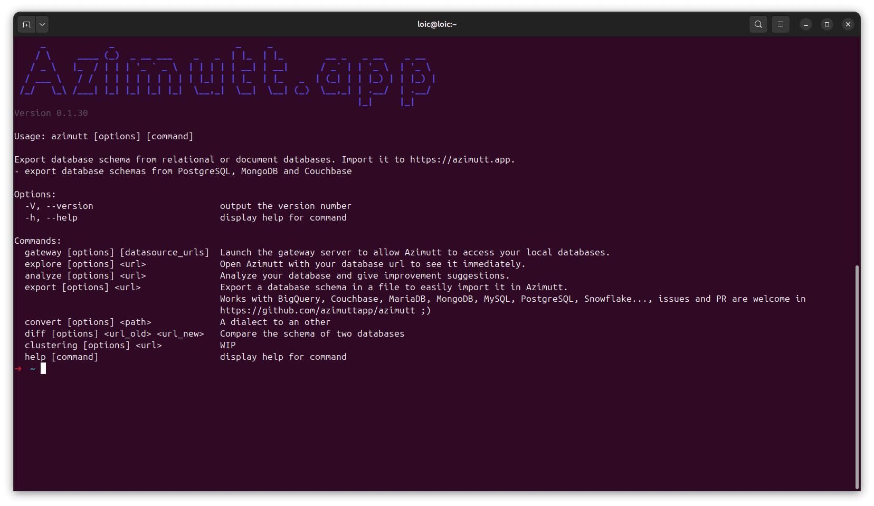Click the search icon in the header bar
This screenshot has height=506, width=874.
[758, 24]
